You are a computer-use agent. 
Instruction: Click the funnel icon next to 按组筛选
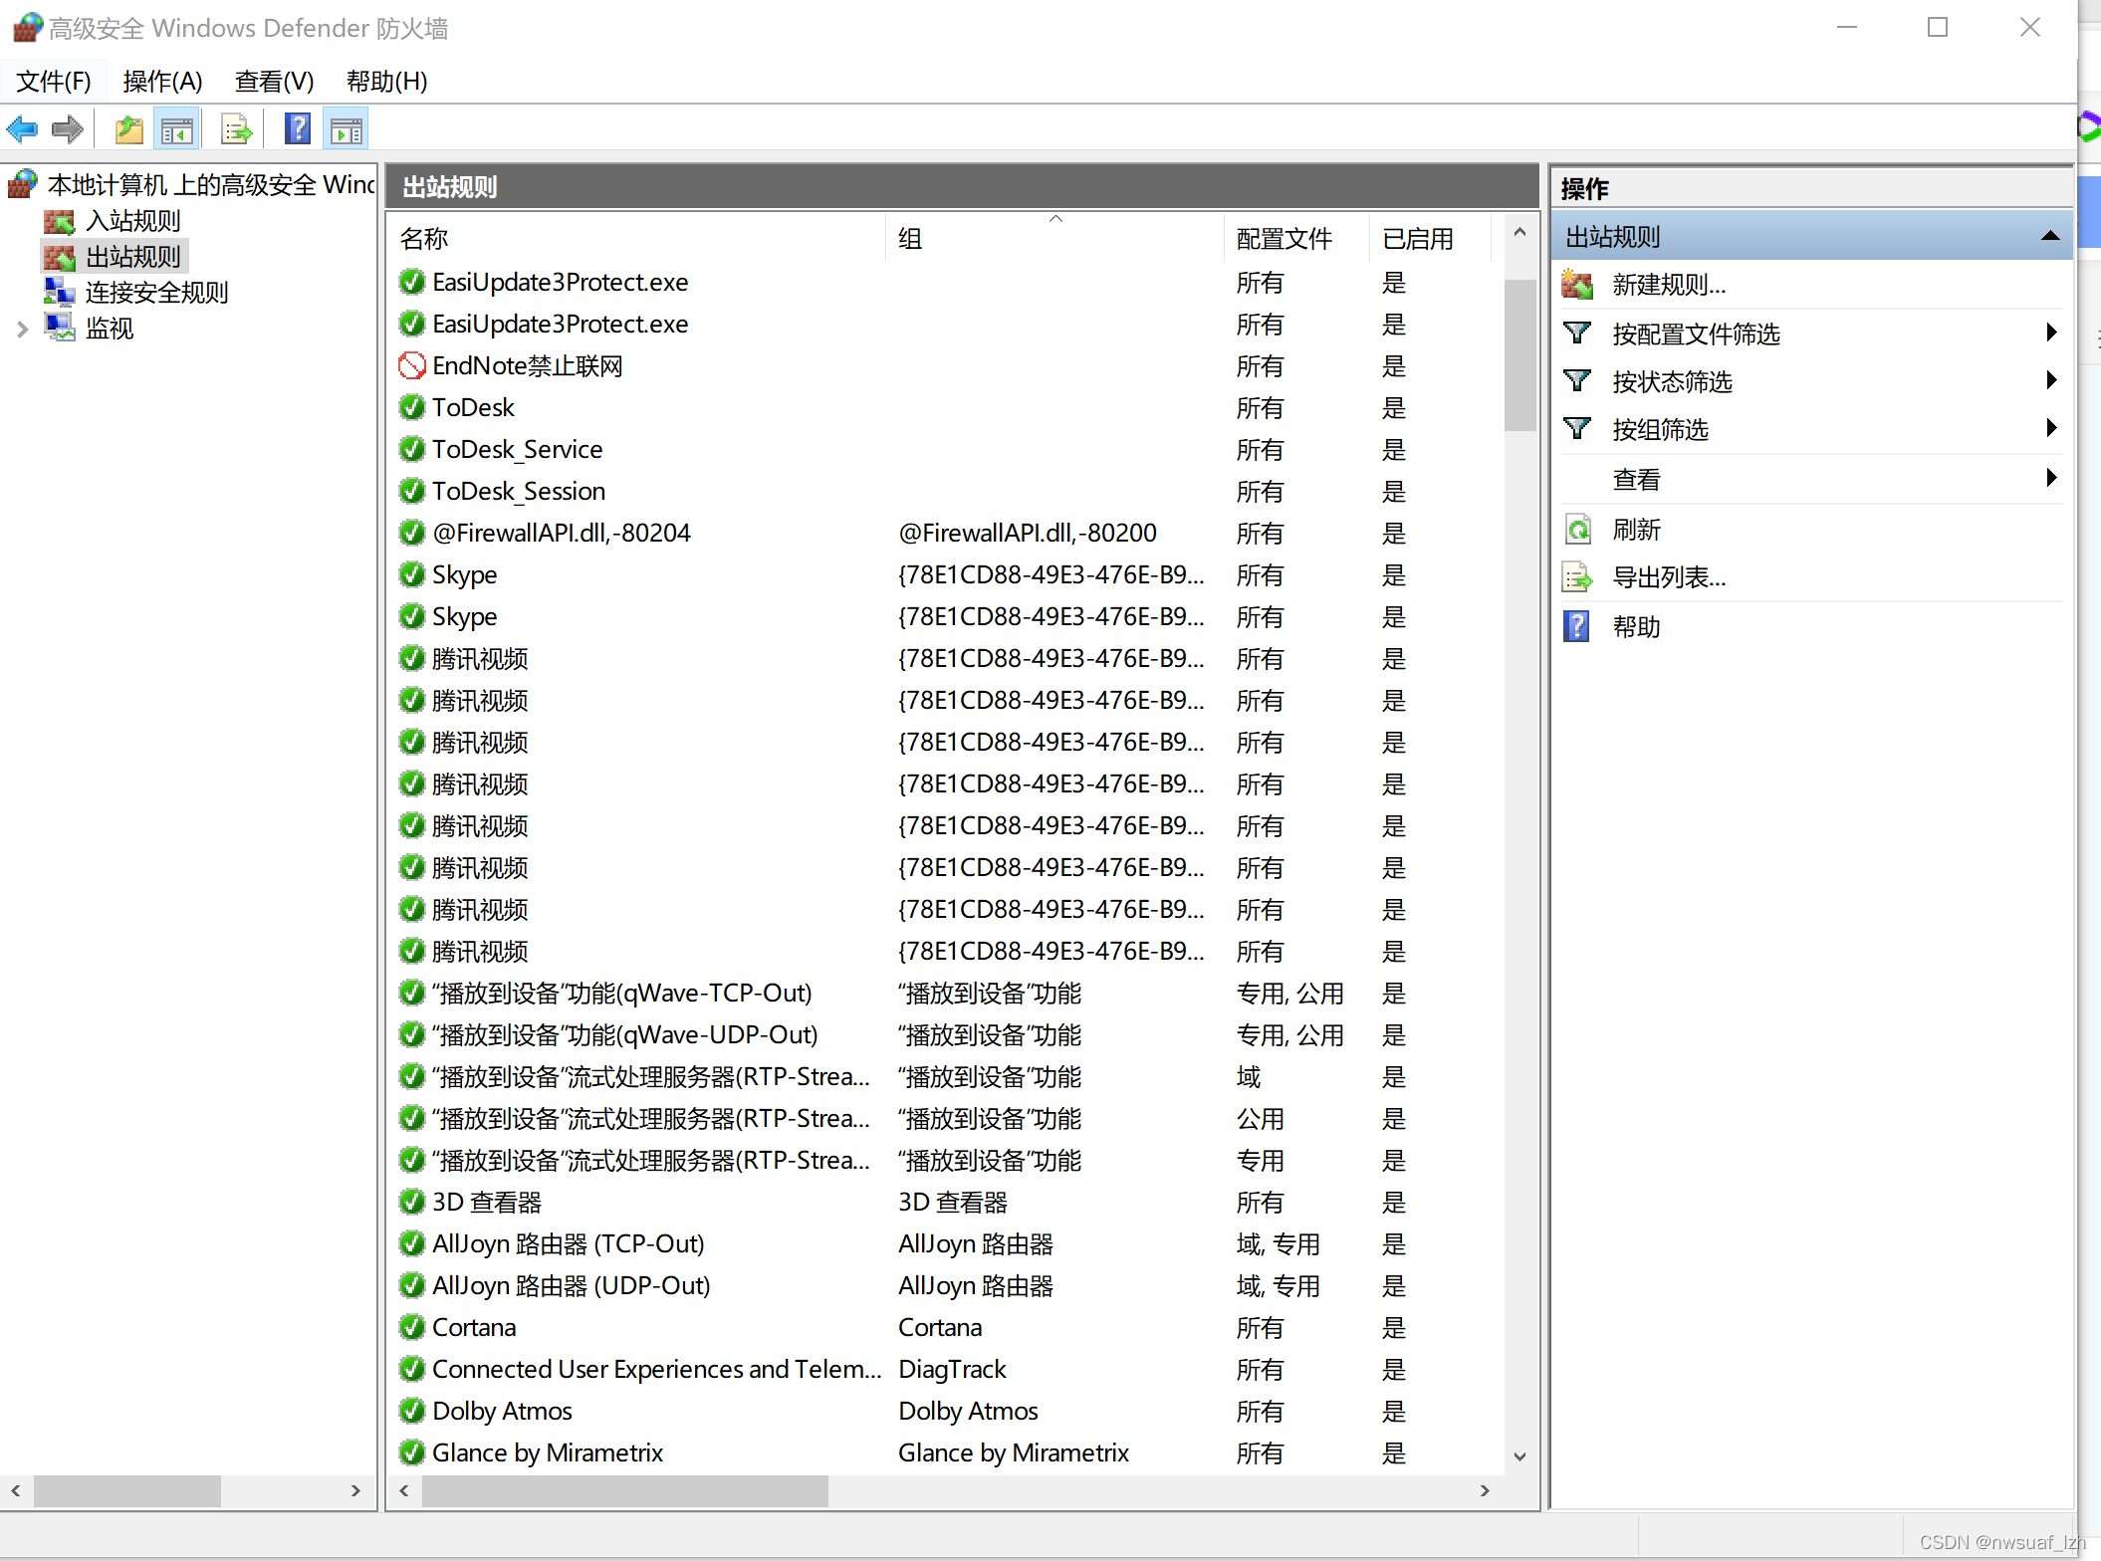pos(1577,428)
